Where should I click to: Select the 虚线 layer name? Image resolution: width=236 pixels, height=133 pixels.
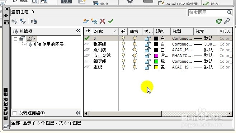point(98,67)
